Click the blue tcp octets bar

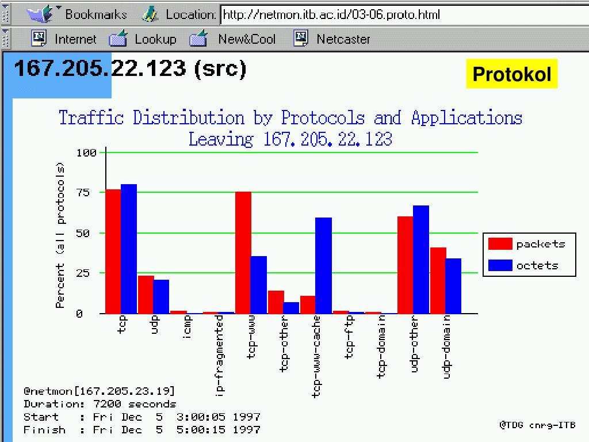128,249
